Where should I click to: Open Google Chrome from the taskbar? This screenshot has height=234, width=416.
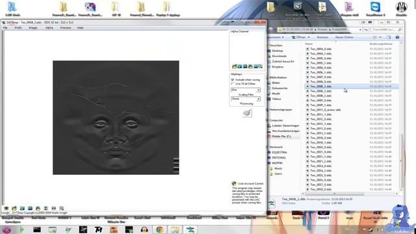[x=159, y=229]
